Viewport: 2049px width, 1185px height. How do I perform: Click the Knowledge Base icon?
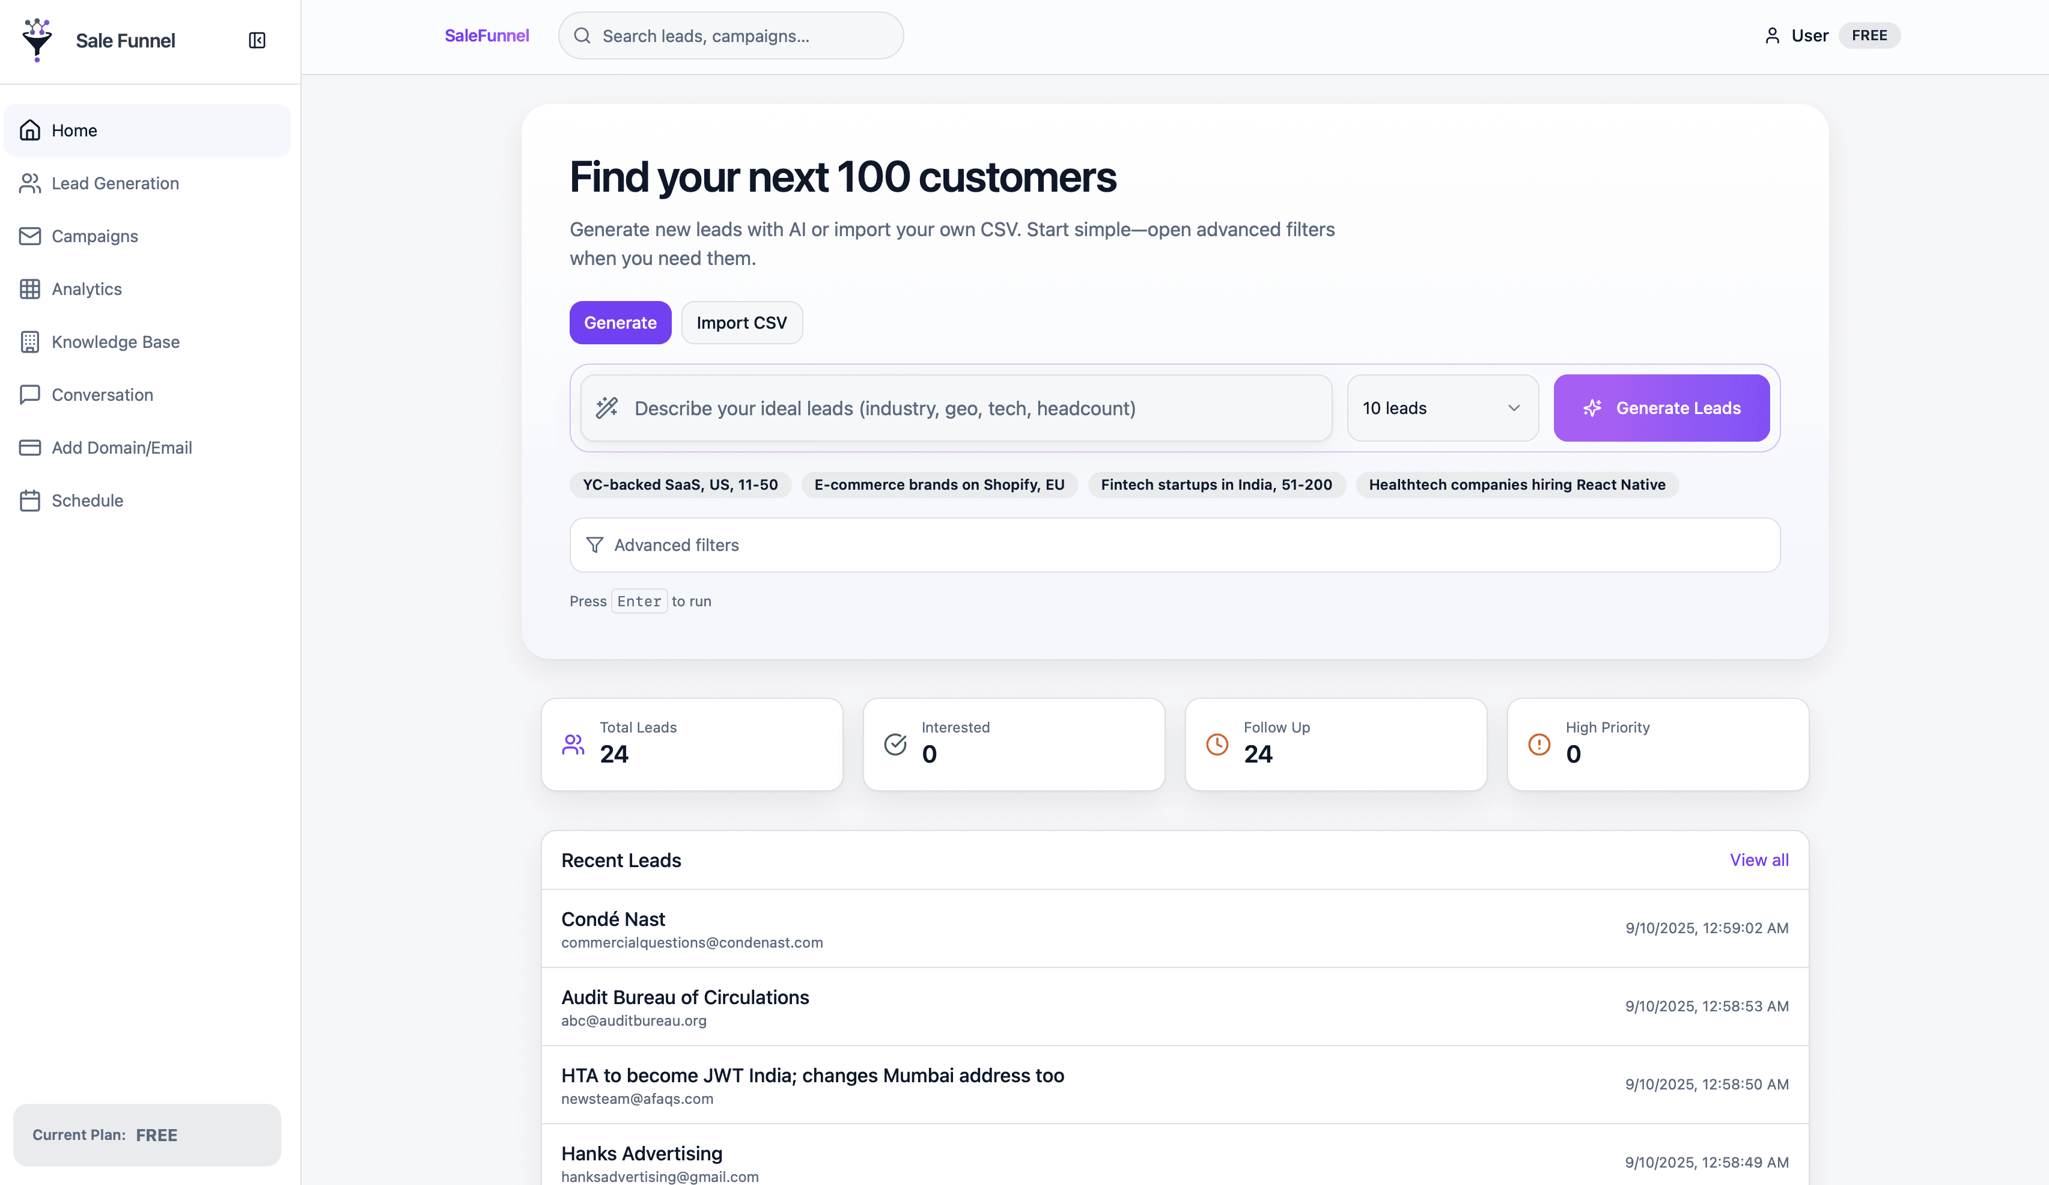click(x=30, y=341)
